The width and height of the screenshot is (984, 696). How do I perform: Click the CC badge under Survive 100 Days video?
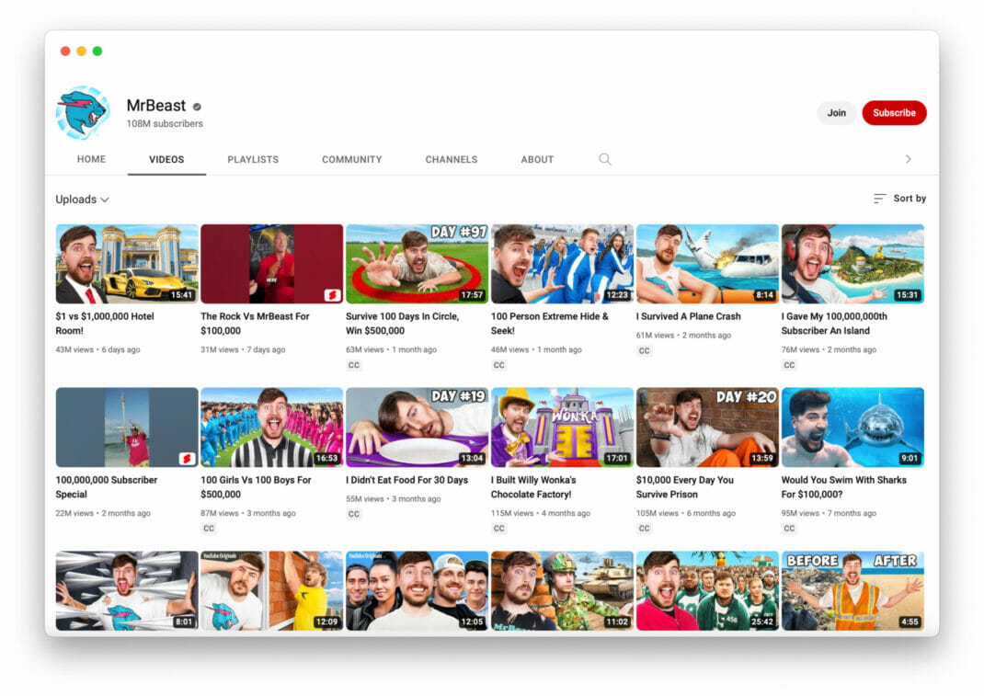[x=354, y=365]
